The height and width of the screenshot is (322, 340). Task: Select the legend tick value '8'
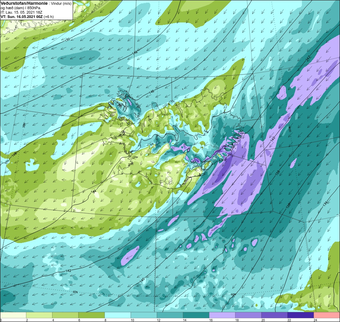[x=105, y=320]
